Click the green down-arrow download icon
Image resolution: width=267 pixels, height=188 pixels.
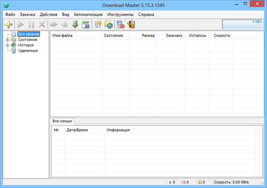coord(75,25)
